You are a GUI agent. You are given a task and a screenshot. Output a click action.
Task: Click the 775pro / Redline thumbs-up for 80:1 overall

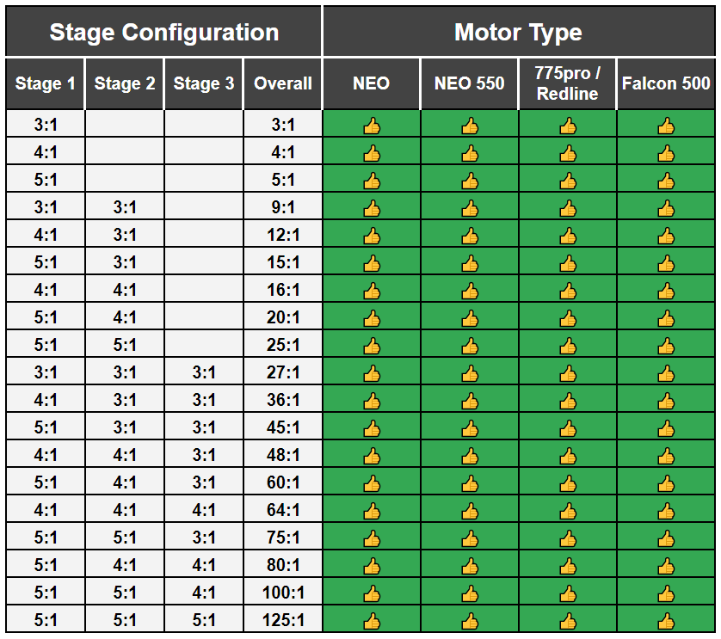[568, 566]
